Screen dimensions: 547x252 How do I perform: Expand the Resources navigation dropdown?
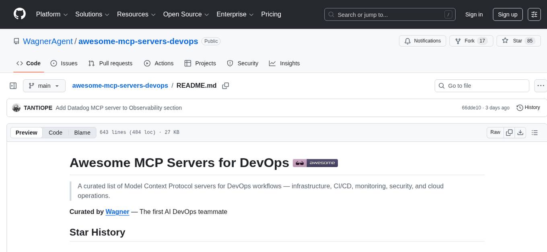coord(136,14)
